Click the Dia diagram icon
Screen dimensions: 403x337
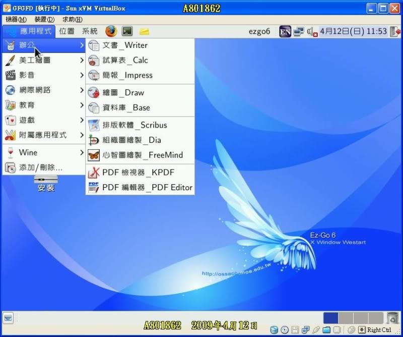(94, 140)
